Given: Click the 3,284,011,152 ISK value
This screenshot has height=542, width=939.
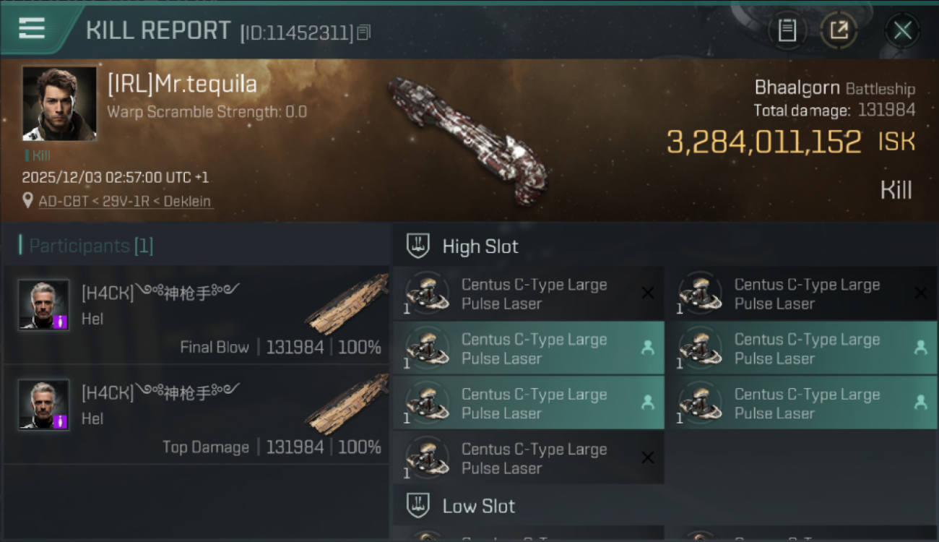Looking at the screenshot, I should pos(763,142).
